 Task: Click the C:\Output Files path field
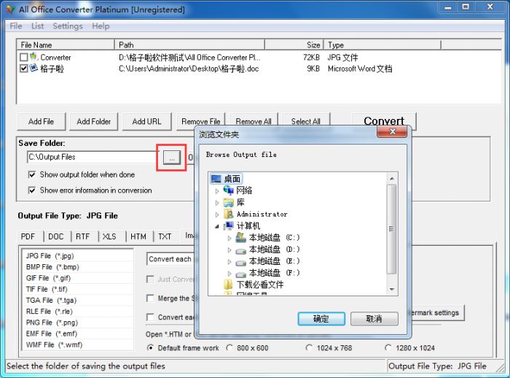coord(91,157)
